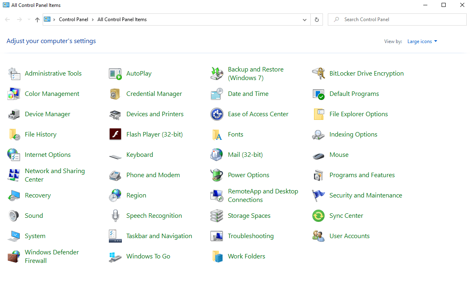
Task: Click the Control Panel icon in address bar
Action: (48, 20)
